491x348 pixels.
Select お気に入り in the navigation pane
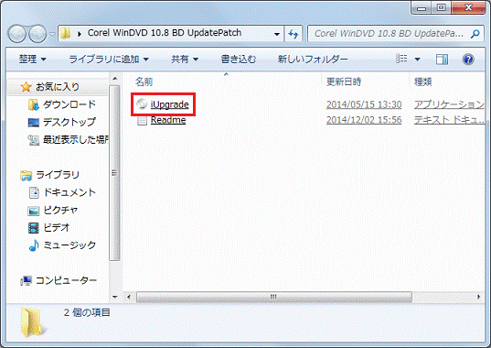tap(58, 86)
